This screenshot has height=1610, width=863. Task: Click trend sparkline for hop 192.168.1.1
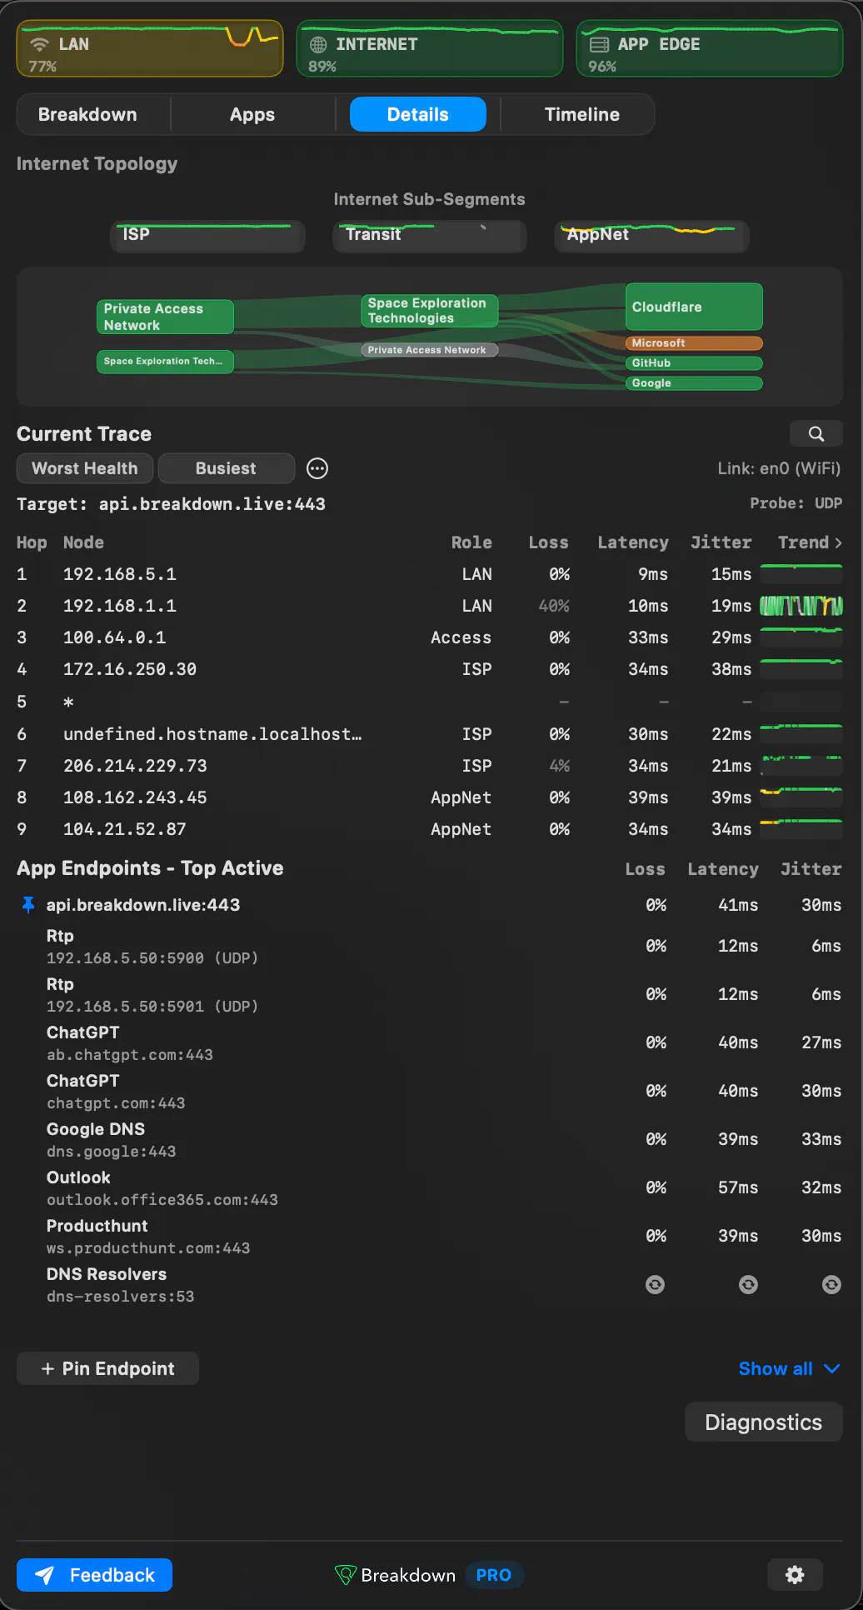801,606
